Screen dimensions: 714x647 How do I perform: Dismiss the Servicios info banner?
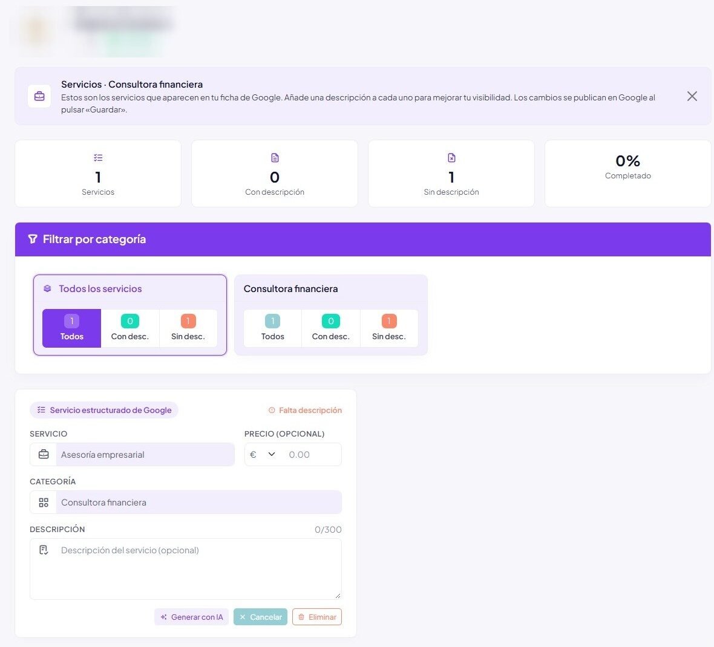point(692,96)
